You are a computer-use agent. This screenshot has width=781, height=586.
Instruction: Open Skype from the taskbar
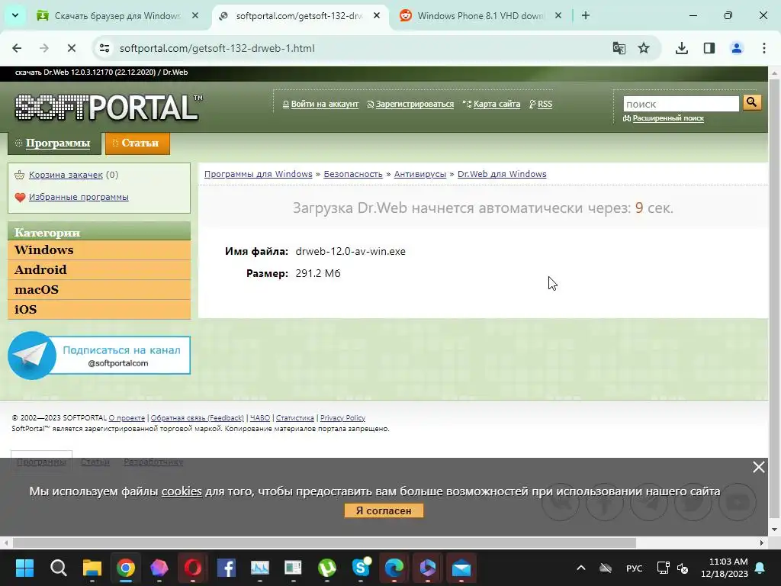coord(361,568)
